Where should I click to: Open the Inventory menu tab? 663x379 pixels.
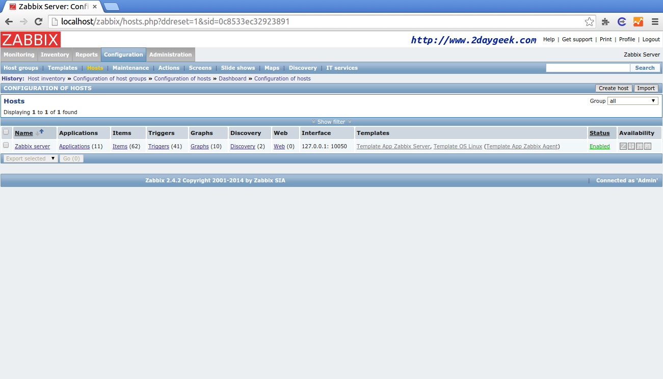click(55, 55)
